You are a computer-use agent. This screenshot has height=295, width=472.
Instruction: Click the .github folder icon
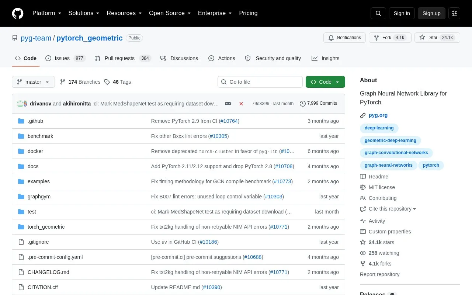(x=21, y=121)
